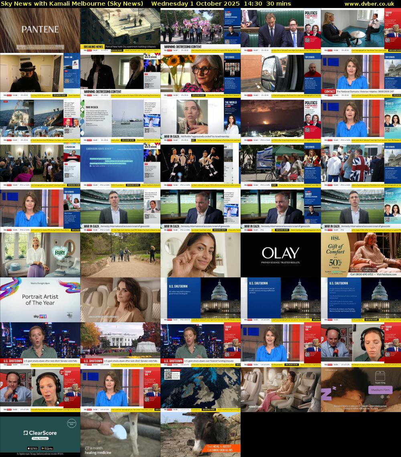Click the Pantene advert thumbnail
Image resolution: width=401 pixels, height=457 pixels.
tap(40, 30)
